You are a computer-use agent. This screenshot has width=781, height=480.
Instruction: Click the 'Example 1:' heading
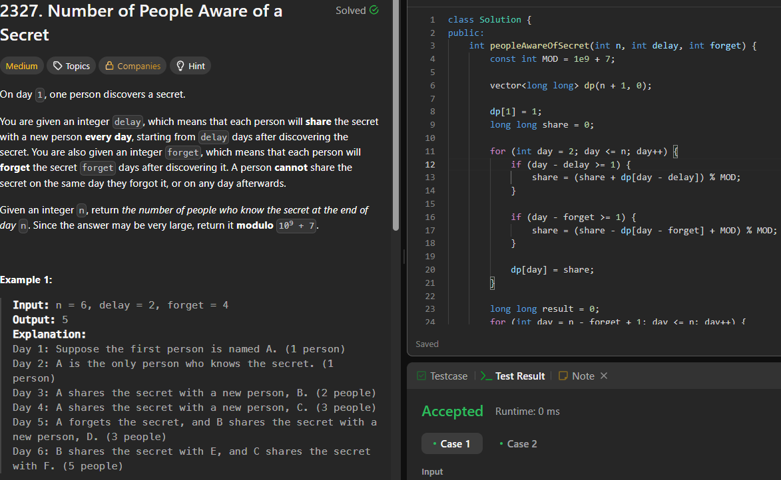26,280
